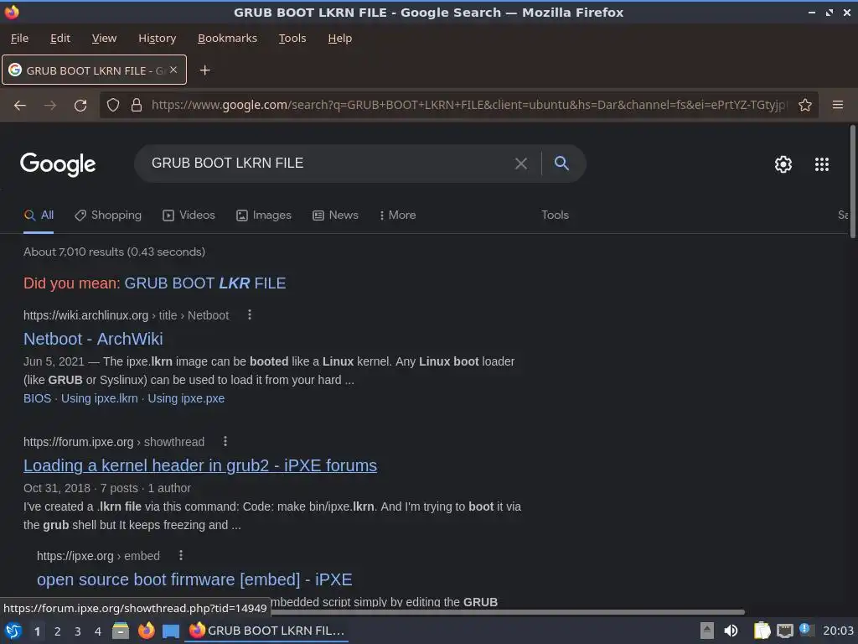The width and height of the screenshot is (858, 644).
Task: Open the Using ipxe.pxe sitelink
Action: coord(186,398)
